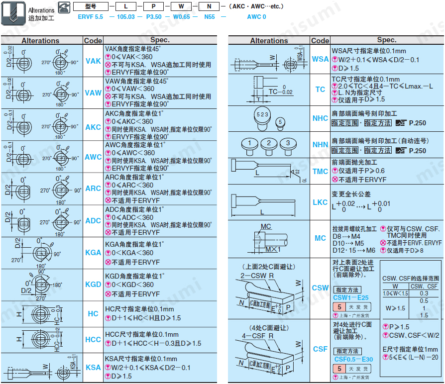
Task: Select the example value P3.50
Action: [154, 17]
